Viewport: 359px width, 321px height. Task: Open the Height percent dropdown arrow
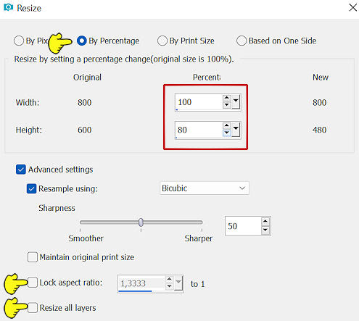(x=236, y=130)
